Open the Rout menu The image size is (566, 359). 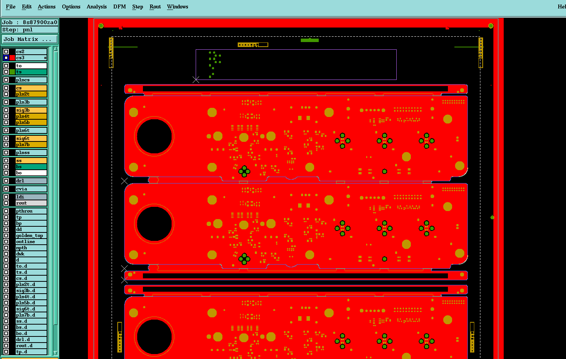click(155, 6)
